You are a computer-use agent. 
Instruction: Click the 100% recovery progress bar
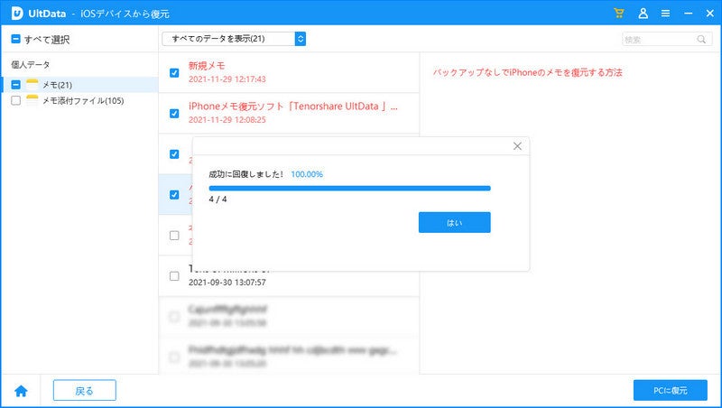tap(349, 188)
